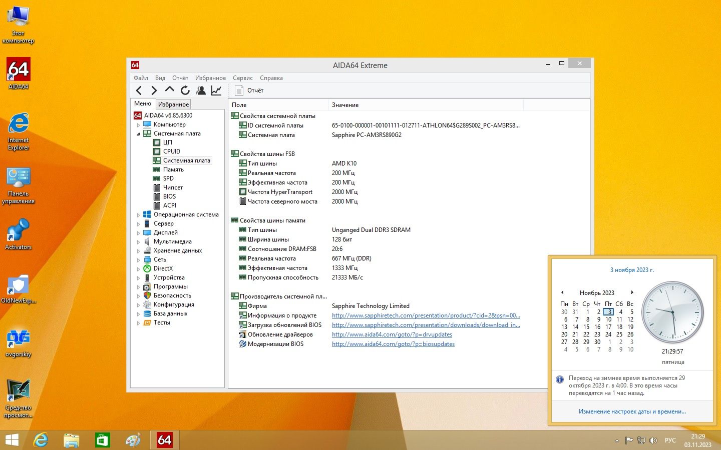Screen dimensions: 721x450
Task: Open the driver updates aida64 link
Action: coord(392,334)
